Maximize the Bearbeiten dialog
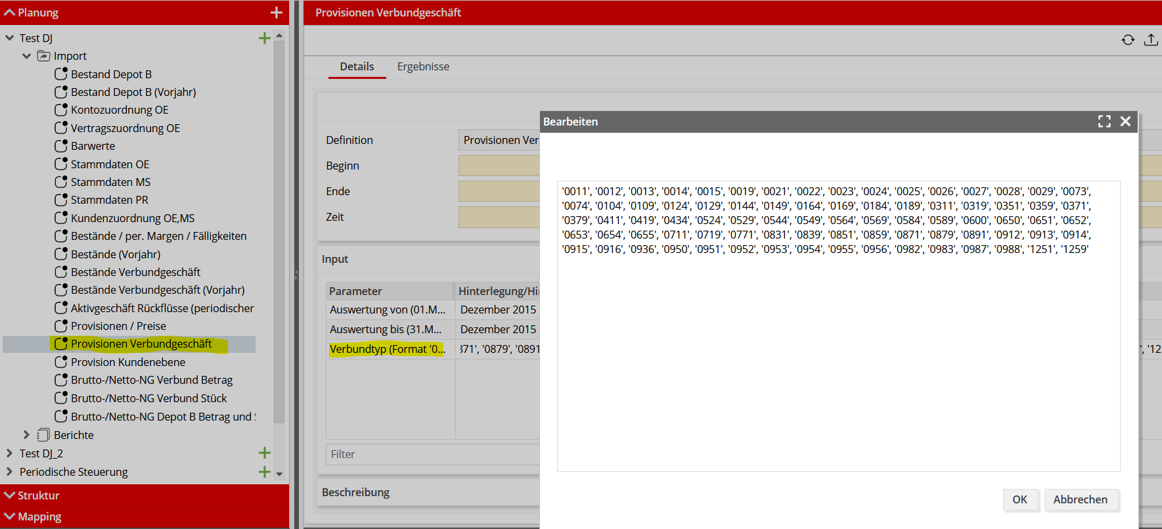1162x529 pixels. (x=1104, y=122)
